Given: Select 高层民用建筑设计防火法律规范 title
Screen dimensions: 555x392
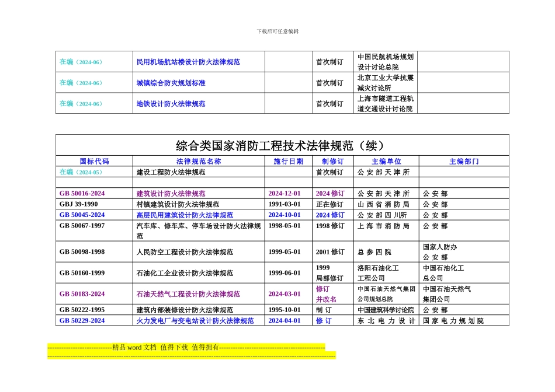Looking at the screenshot, I should pyautogui.click(x=185, y=215).
